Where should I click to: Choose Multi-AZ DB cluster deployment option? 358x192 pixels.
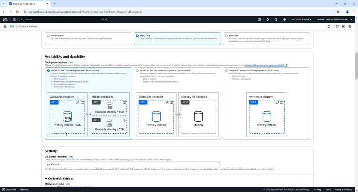48,71
